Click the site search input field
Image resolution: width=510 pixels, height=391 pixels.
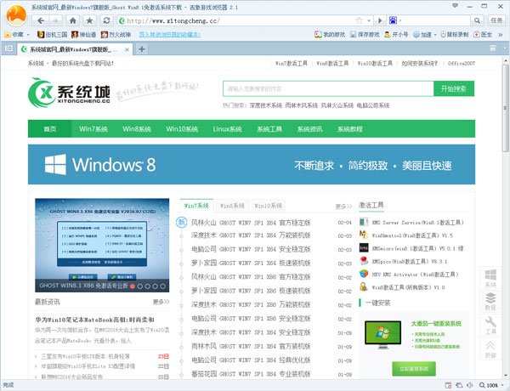(x=328, y=88)
